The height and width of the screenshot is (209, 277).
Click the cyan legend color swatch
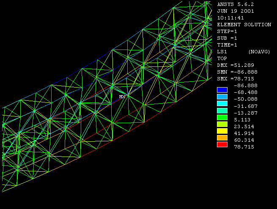pyautogui.click(x=222, y=104)
